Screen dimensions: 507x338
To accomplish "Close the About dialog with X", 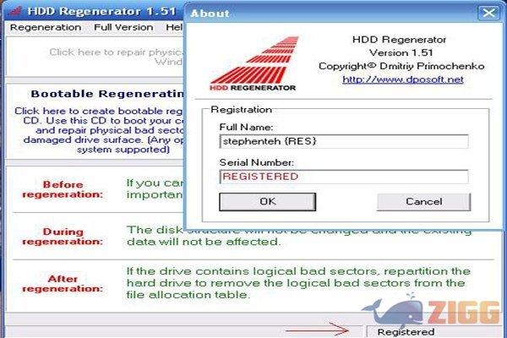I will [488, 13].
